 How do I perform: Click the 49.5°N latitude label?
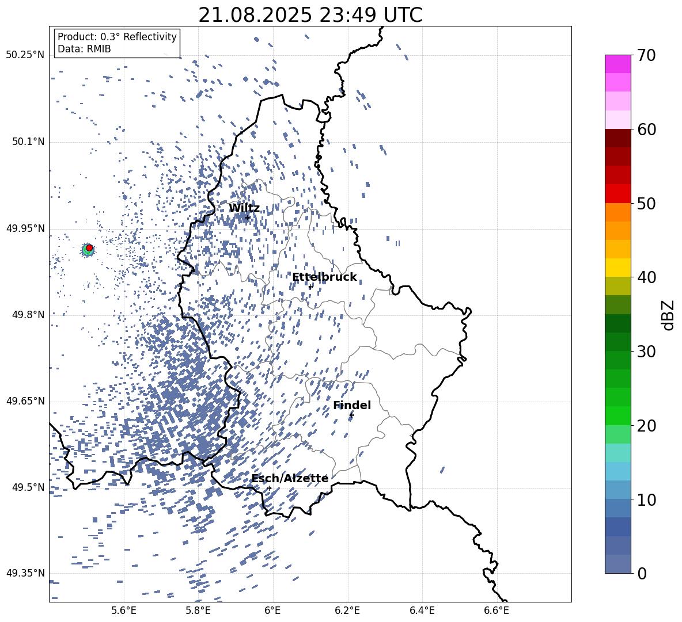[x=28, y=487]
